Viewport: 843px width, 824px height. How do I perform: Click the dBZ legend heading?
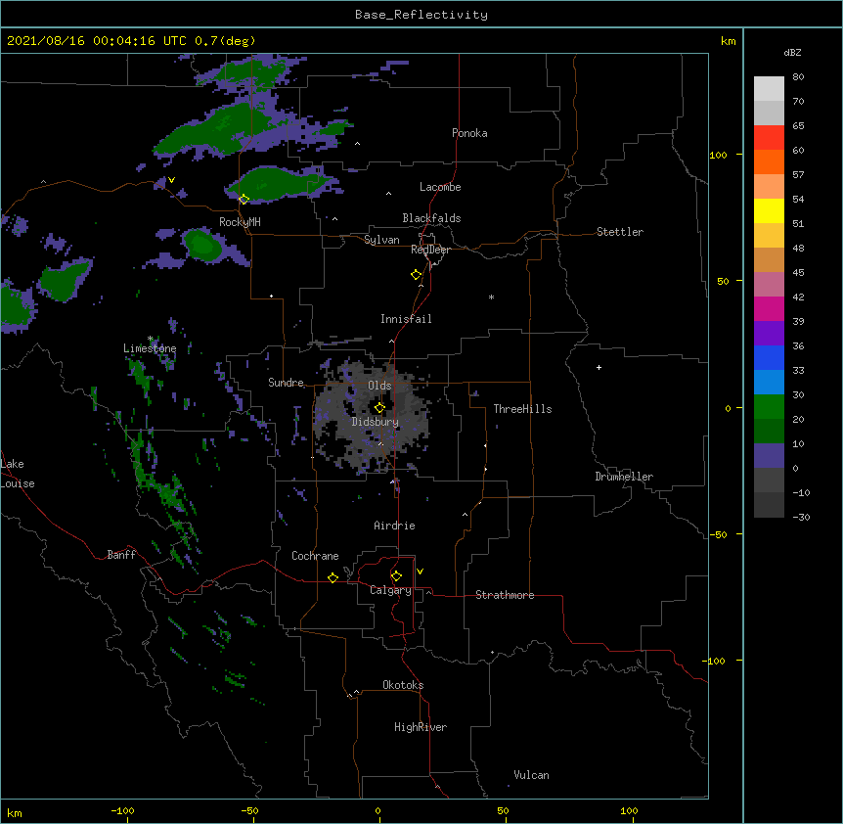point(792,52)
